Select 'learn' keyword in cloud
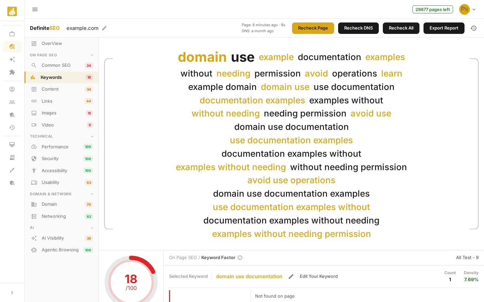The width and height of the screenshot is (484, 302). (x=392, y=73)
